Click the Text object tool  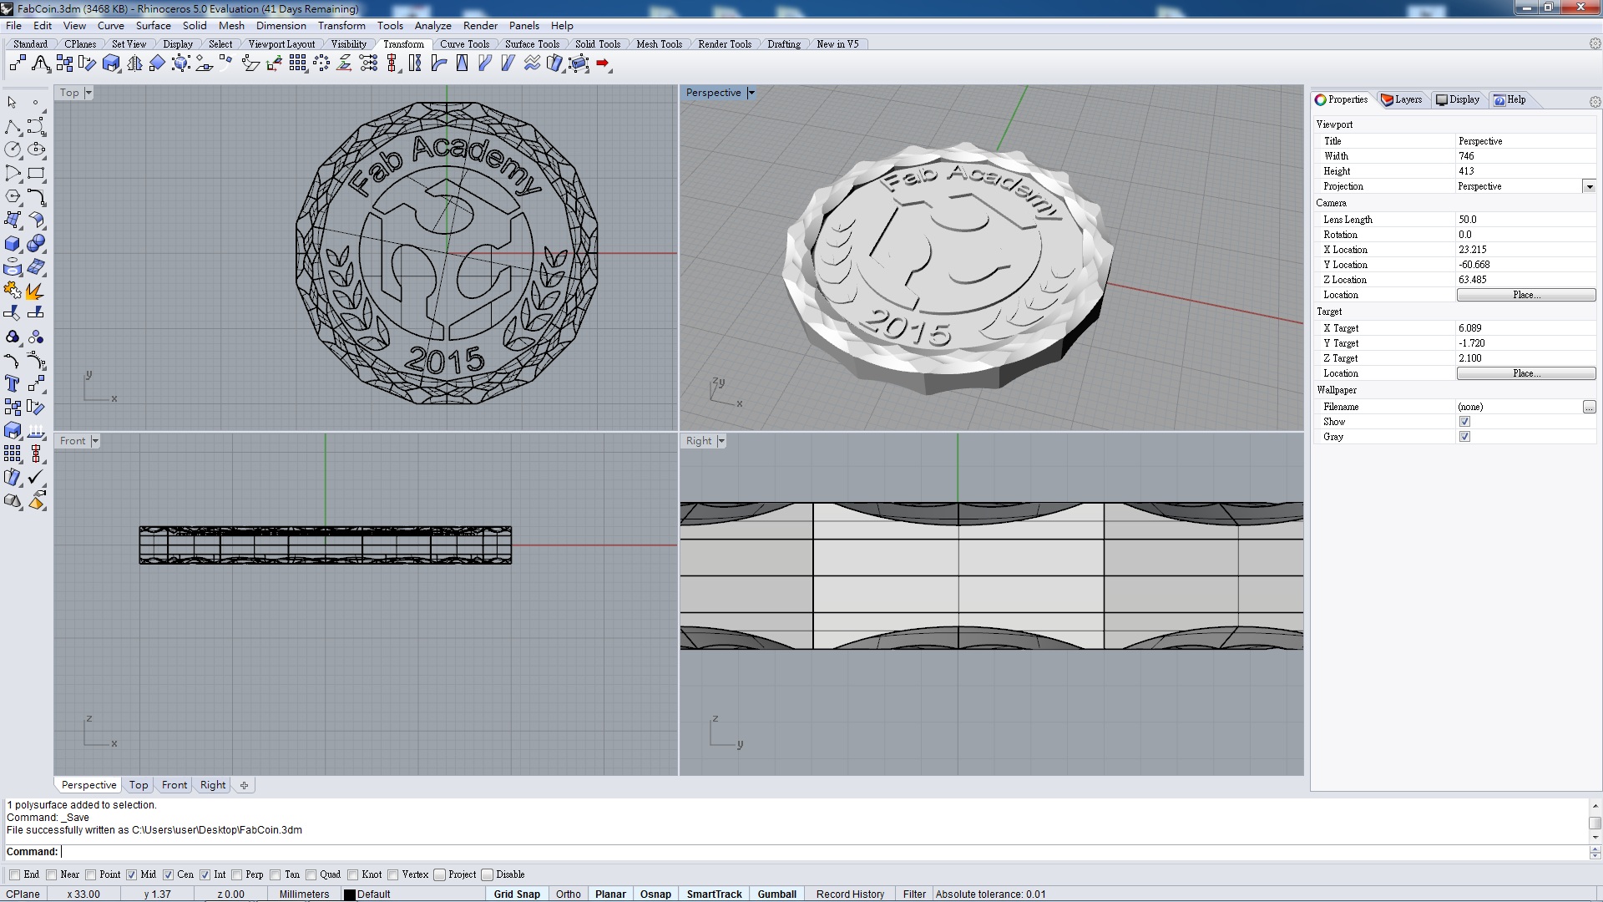pos(13,383)
